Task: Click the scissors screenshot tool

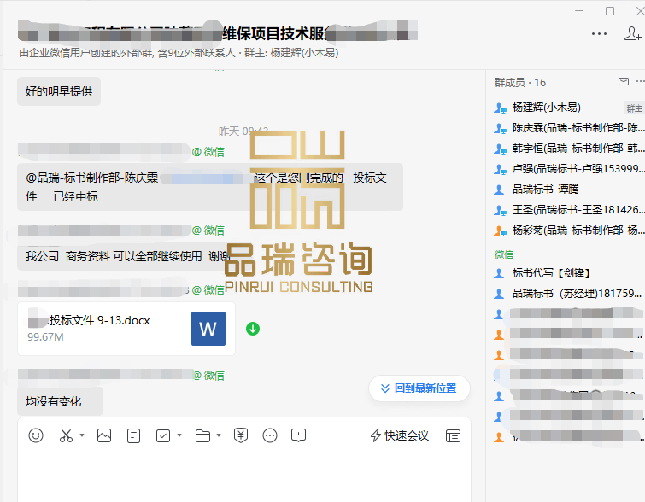Action: pyautogui.click(x=66, y=435)
